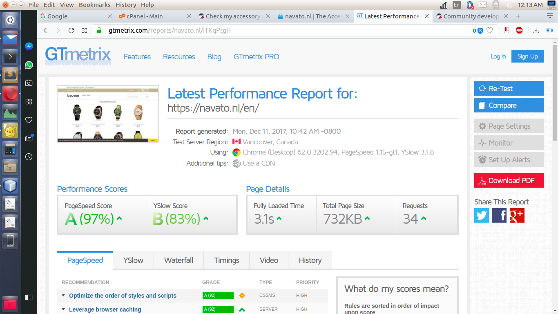Click the red extension icon left of ABP
558x314 pixels.
click(x=507, y=30)
